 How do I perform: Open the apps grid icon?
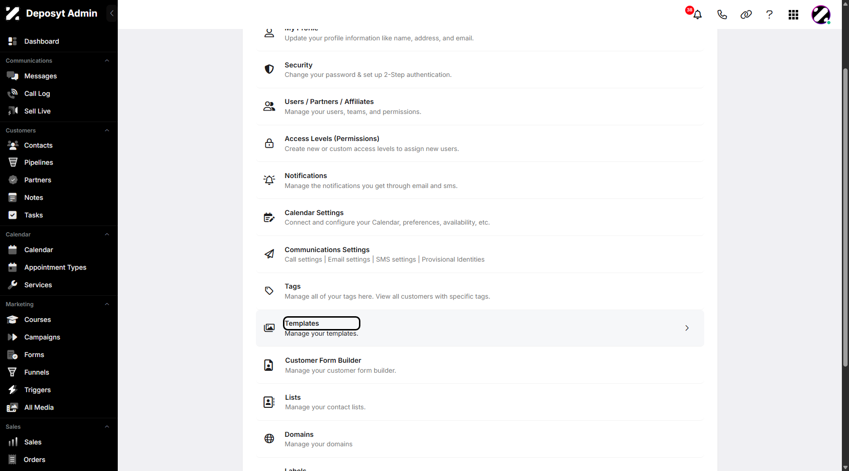[793, 15]
